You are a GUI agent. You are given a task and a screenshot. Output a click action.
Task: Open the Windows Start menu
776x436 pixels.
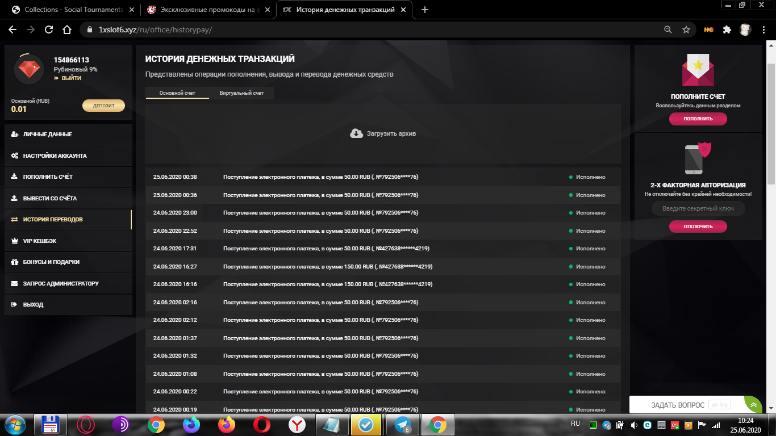click(x=15, y=425)
